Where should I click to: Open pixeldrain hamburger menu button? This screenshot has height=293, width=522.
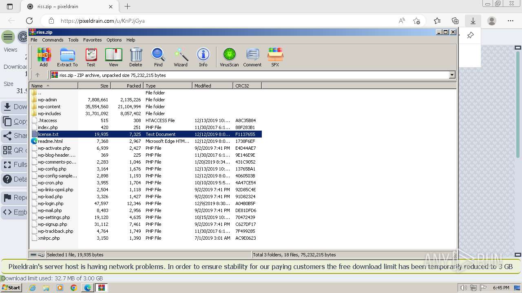(x=8, y=37)
